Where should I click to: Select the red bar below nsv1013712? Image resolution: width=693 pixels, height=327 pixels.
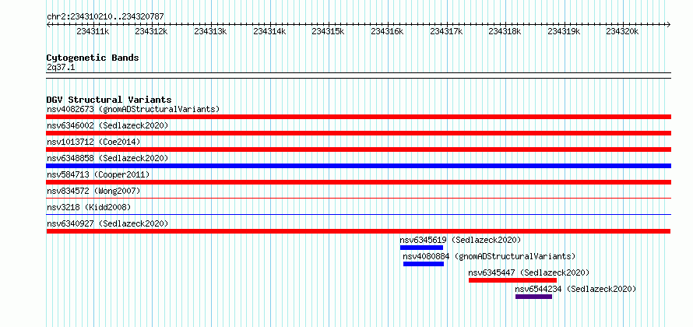point(359,149)
